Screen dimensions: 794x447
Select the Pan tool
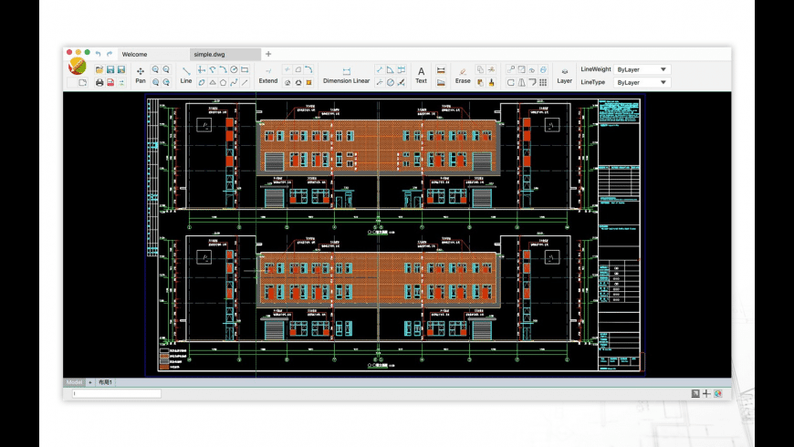[x=141, y=75]
